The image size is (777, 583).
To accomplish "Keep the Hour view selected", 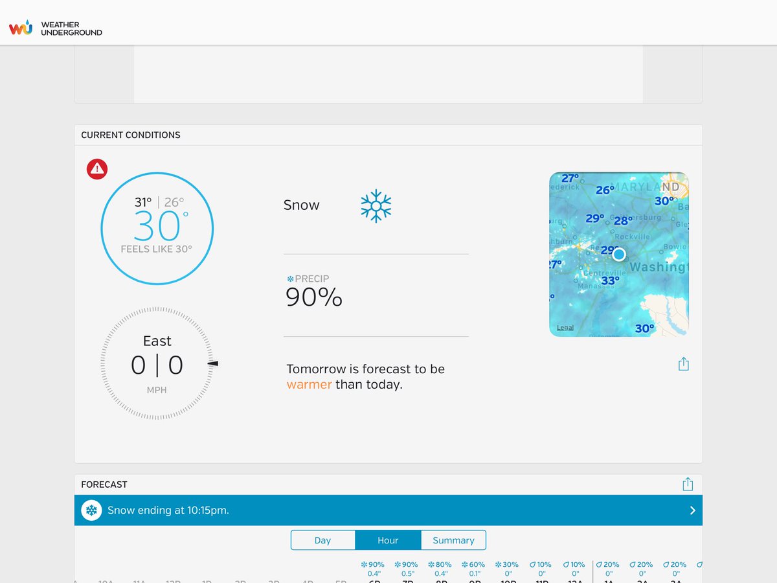I will [x=387, y=540].
